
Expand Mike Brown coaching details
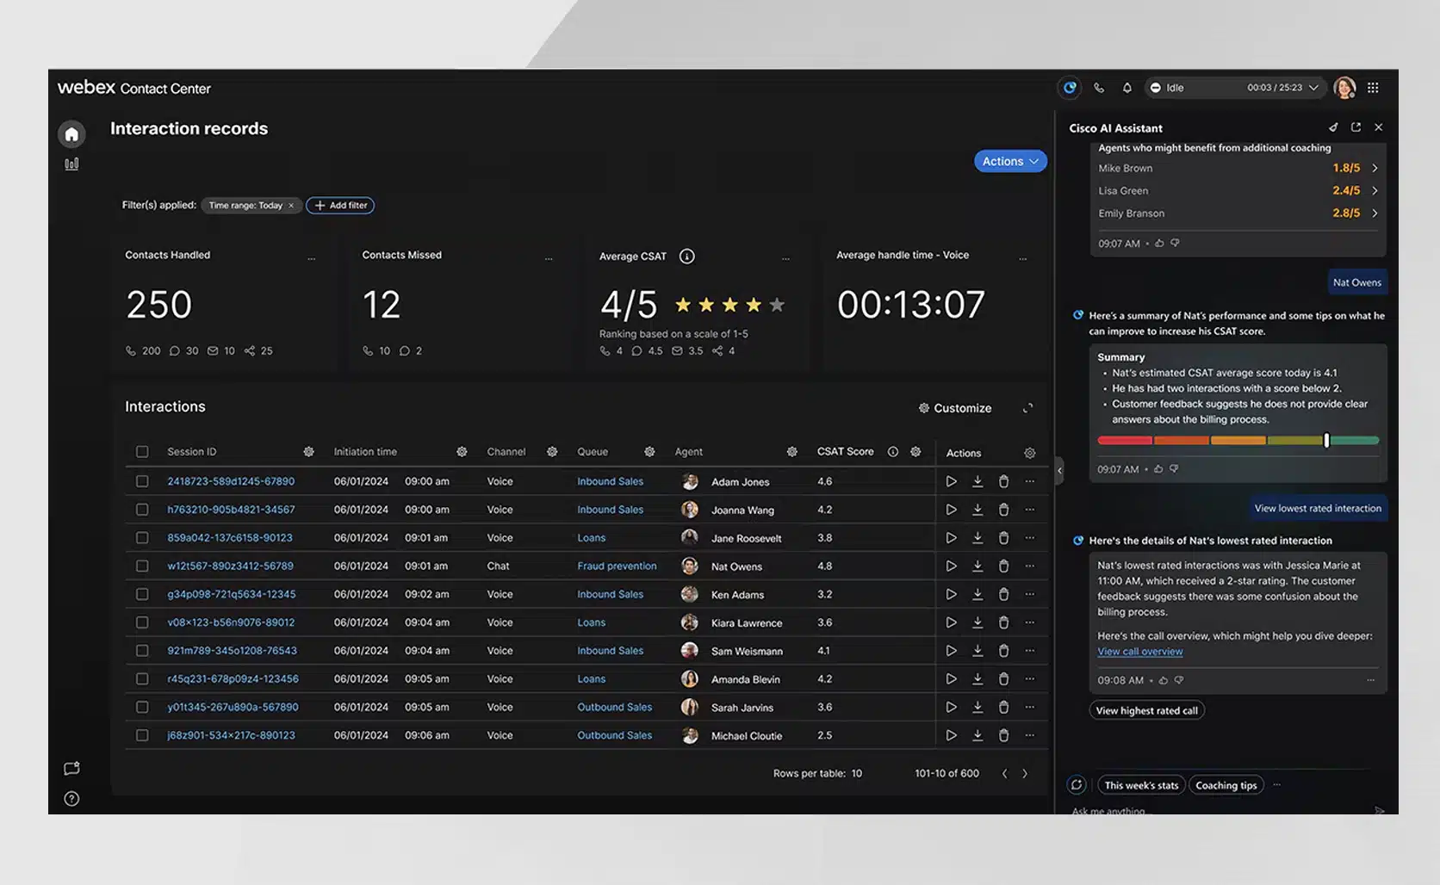click(1375, 168)
